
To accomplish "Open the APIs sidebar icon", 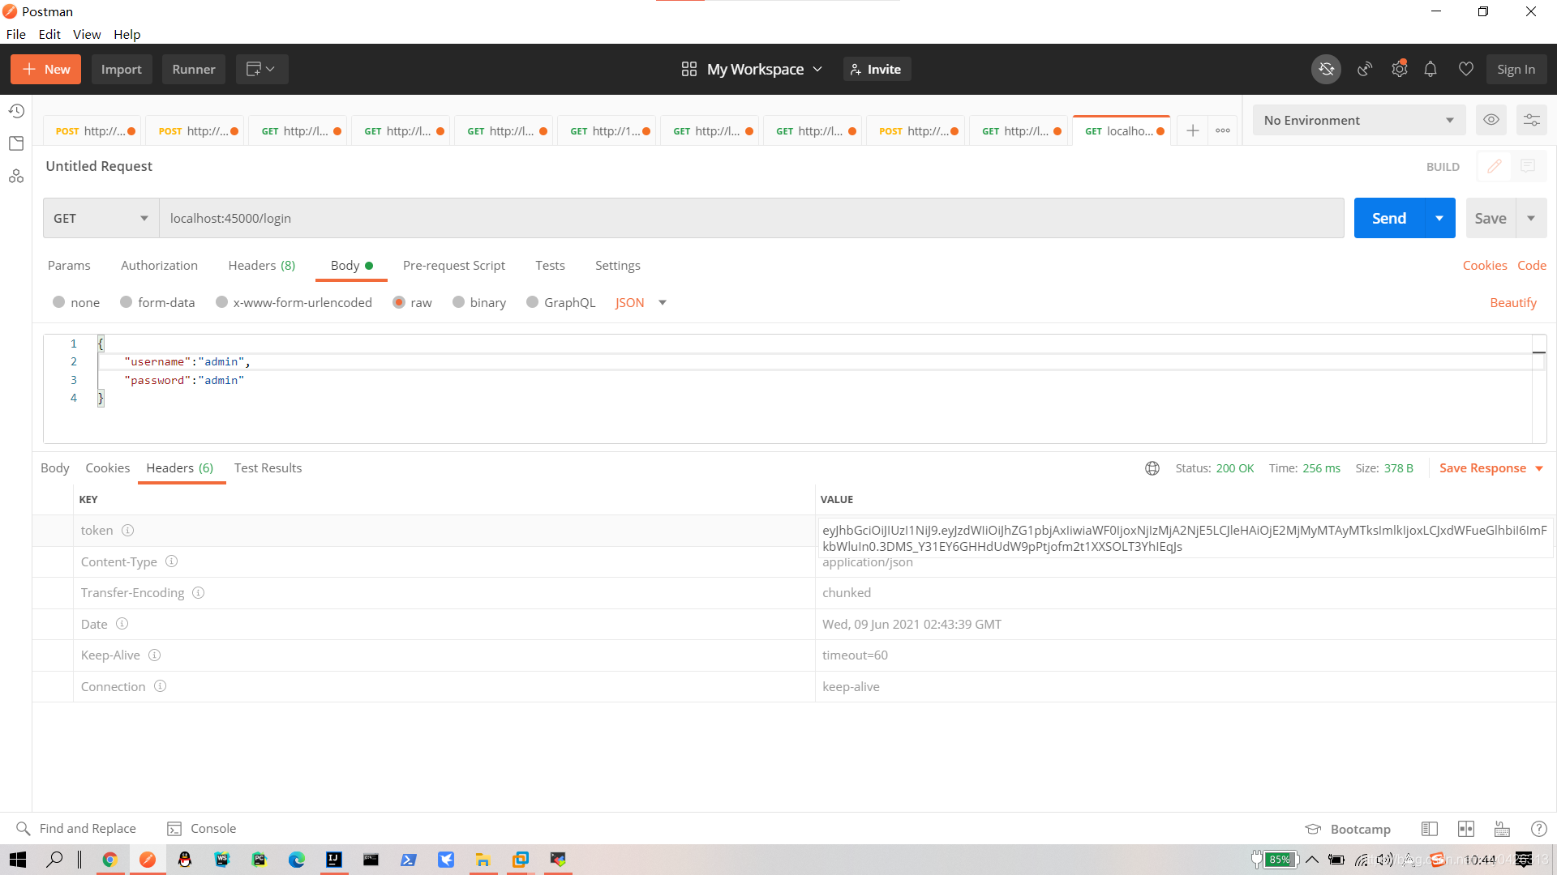I will (16, 176).
